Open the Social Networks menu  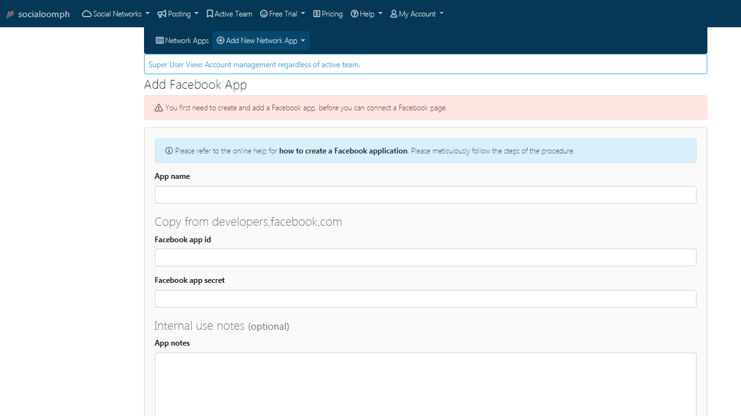click(x=115, y=14)
